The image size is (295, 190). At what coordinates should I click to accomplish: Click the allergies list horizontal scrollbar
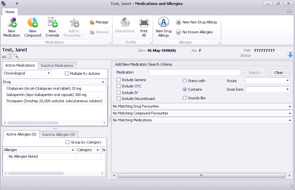[x=36, y=173]
